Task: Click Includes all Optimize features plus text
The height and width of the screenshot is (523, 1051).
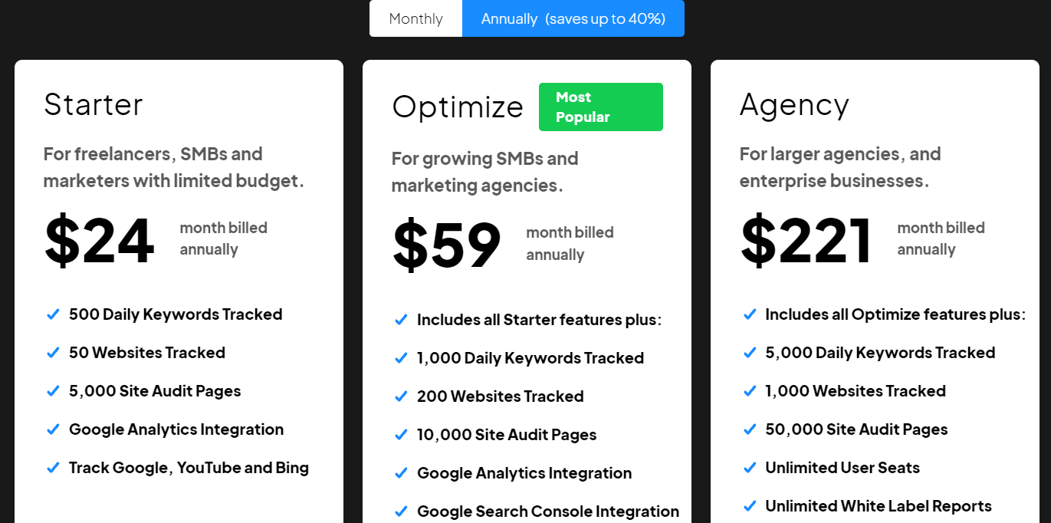Action: pyautogui.click(x=895, y=314)
